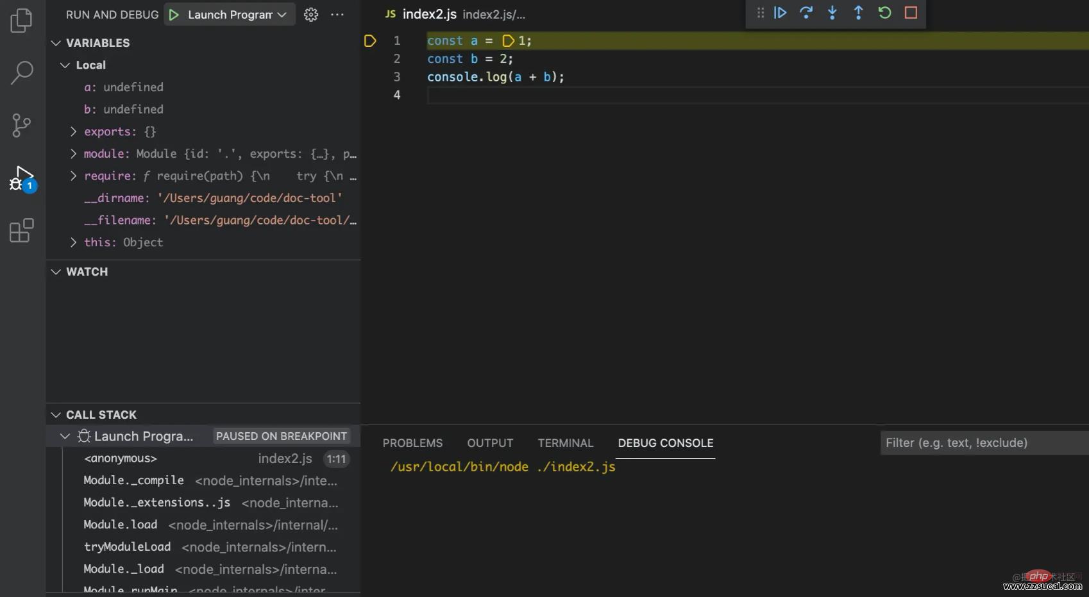Select the Module.load stack frame
Image resolution: width=1089 pixels, height=597 pixels.
point(203,525)
